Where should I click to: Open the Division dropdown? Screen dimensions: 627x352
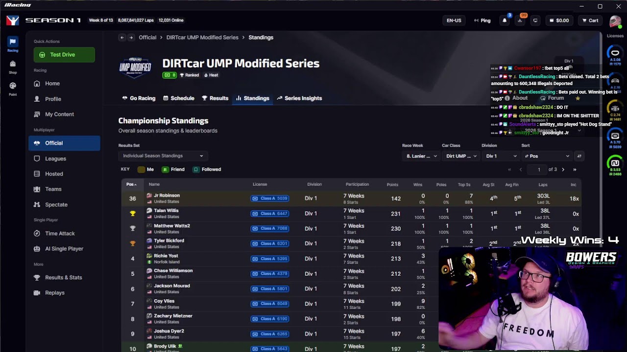point(500,156)
